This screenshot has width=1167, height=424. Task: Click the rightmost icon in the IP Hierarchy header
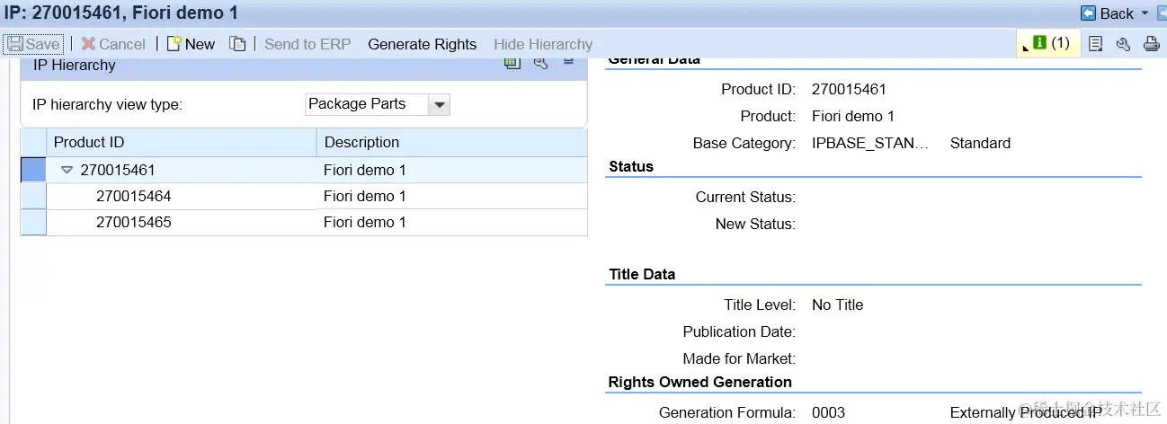[568, 61]
